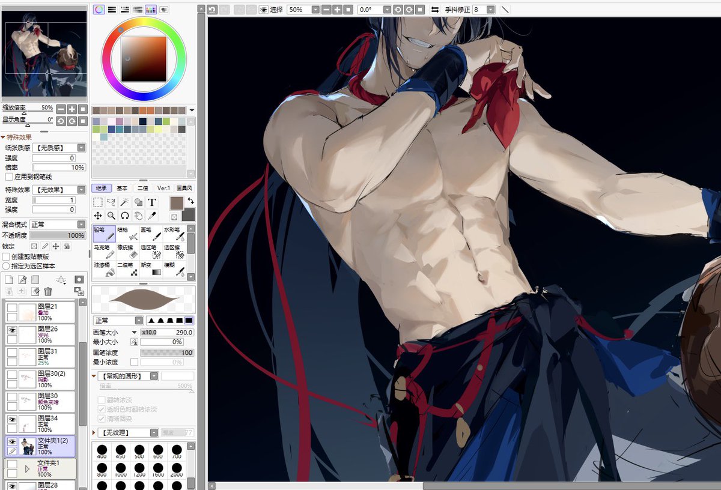This screenshot has height=490, width=721.
Task: Choose the 喷枪 airbrush tool
Action: (x=127, y=234)
